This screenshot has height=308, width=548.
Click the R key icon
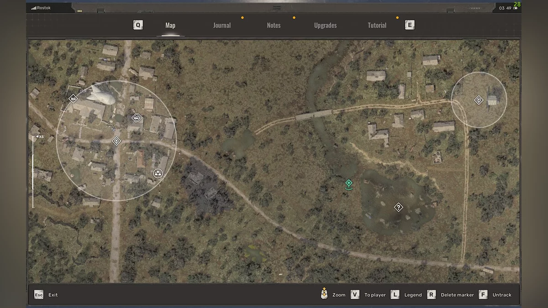pos(432,295)
